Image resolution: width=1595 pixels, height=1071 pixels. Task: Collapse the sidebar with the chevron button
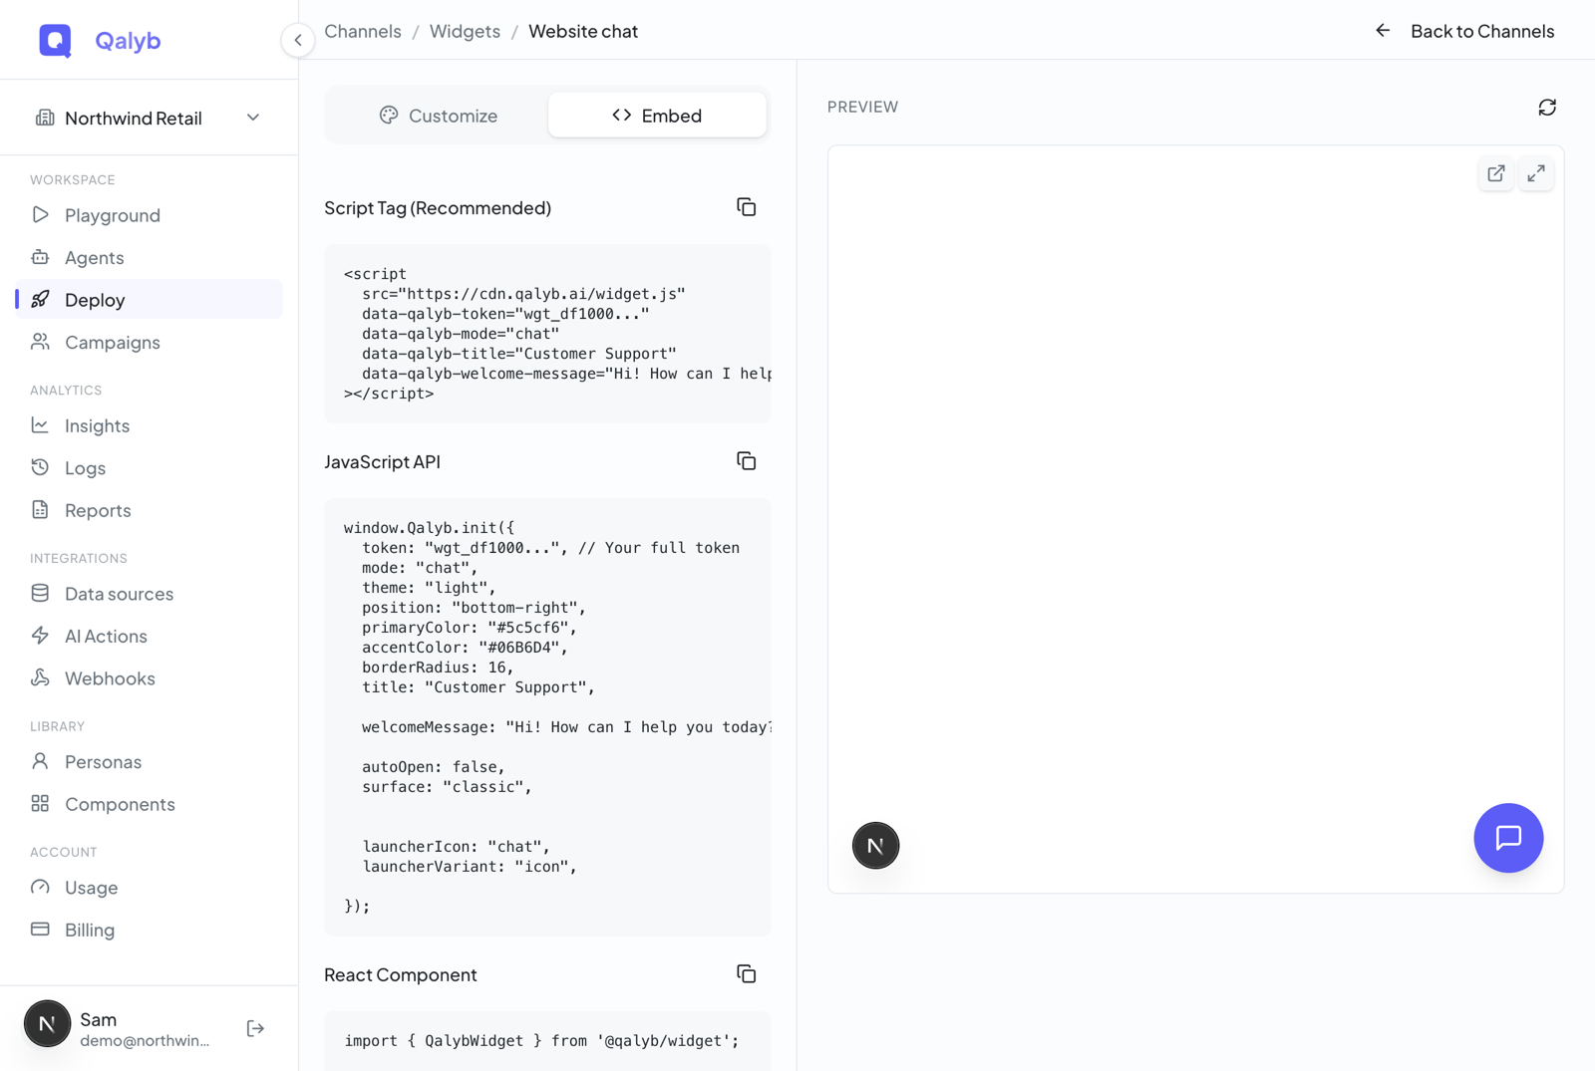point(298,40)
